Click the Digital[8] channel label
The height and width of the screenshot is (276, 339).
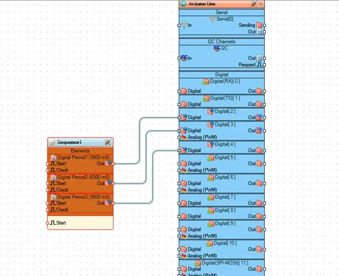(225, 210)
